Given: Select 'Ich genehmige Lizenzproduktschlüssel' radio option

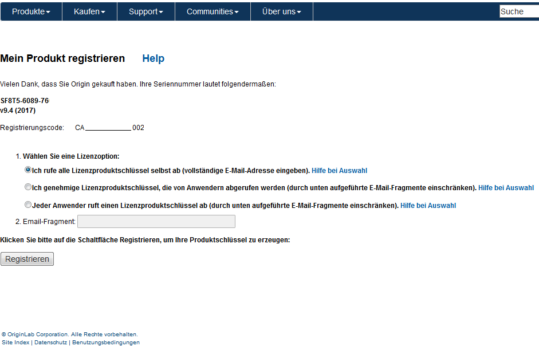Looking at the screenshot, I should [28, 187].
